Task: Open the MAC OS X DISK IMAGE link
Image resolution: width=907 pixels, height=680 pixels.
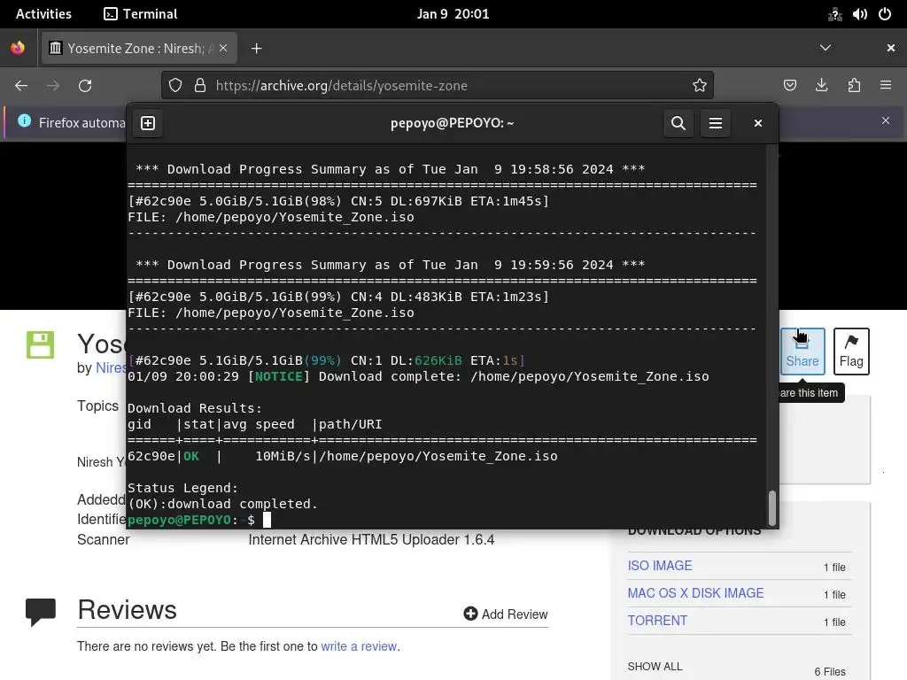Action: coord(695,592)
